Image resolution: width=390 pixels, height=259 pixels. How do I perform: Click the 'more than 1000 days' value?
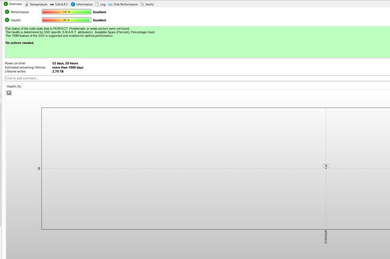click(68, 68)
